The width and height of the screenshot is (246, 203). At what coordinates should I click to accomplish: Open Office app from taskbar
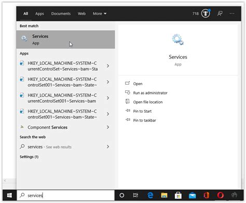[x=207, y=195]
